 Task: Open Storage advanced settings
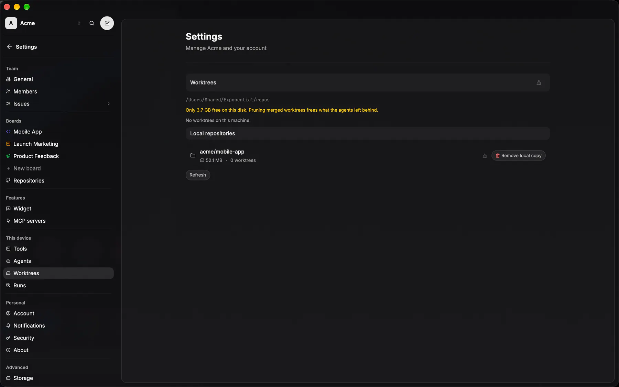(x=58, y=378)
